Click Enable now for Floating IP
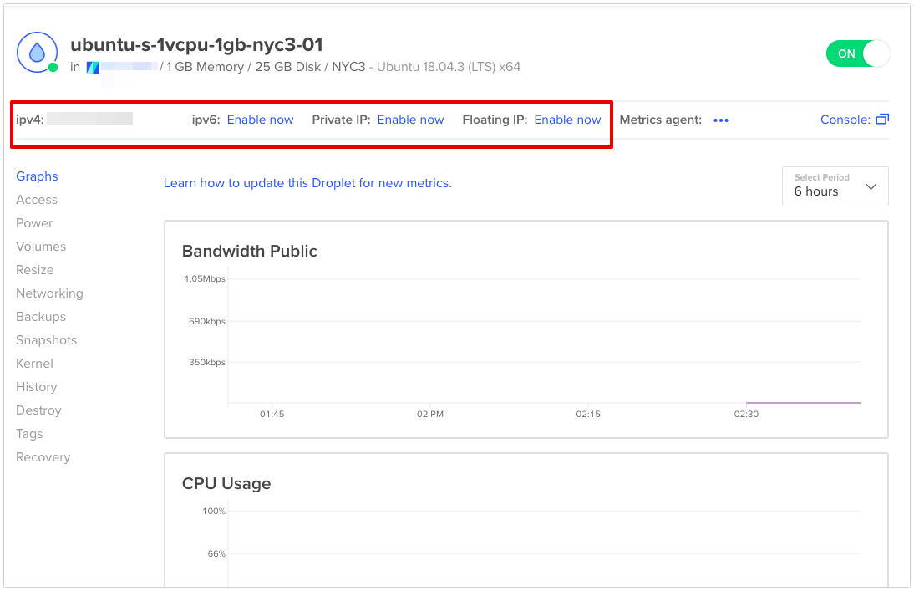Screen dimensions: 914x591 tap(568, 120)
